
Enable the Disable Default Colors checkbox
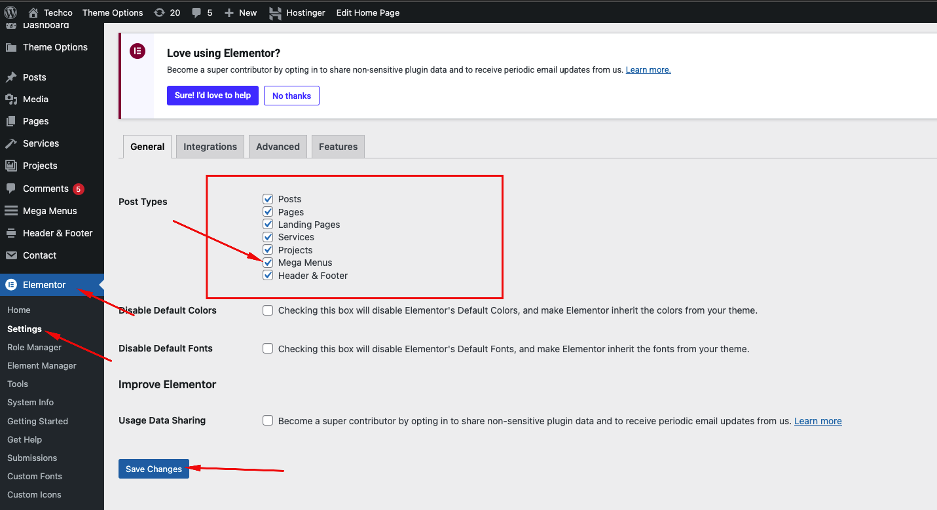(x=268, y=310)
